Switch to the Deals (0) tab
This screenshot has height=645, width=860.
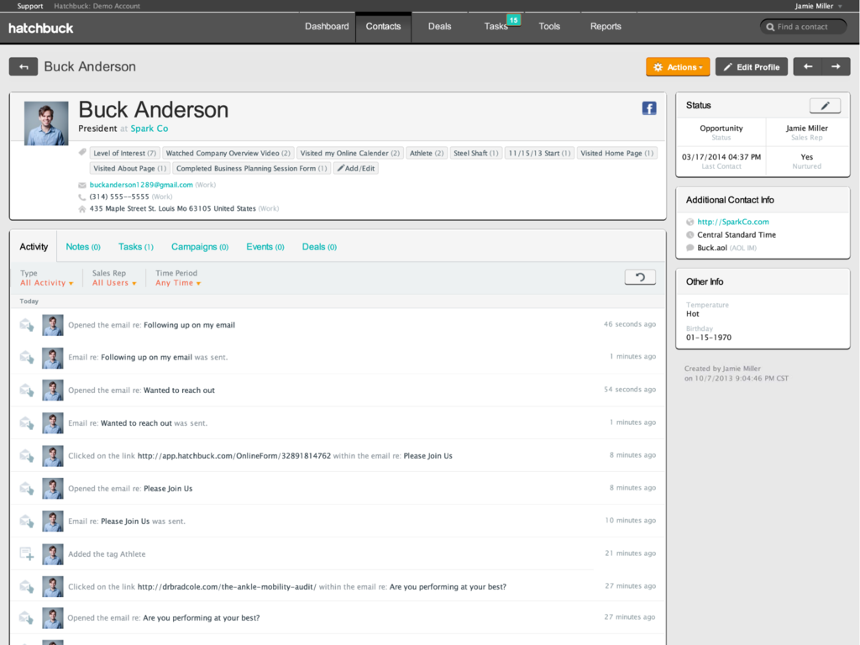(x=319, y=247)
